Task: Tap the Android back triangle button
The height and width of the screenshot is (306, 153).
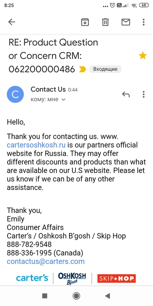Action: pyautogui.click(x=108, y=296)
